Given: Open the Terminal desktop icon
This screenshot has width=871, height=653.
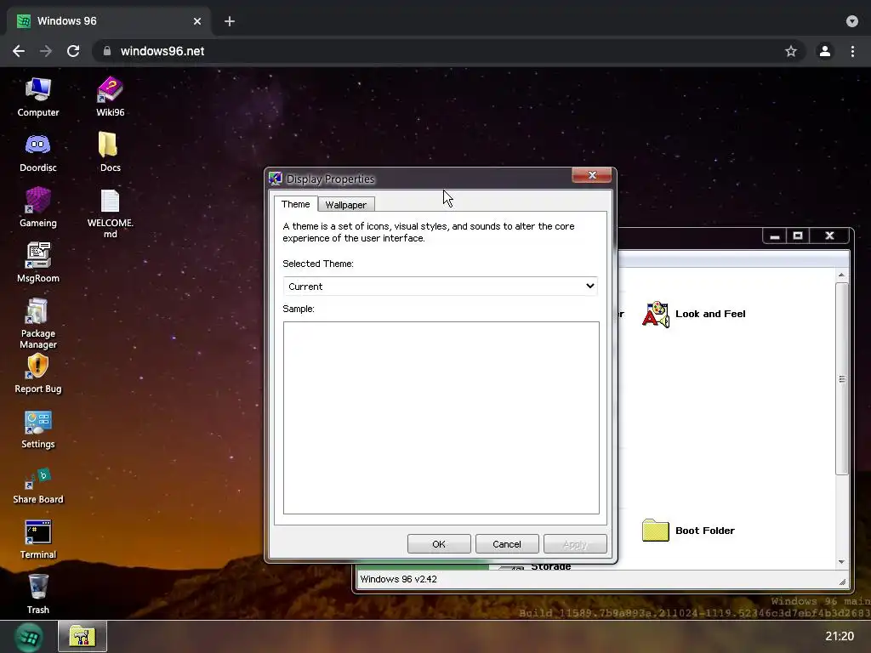Looking at the screenshot, I should click(x=37, y=539).
